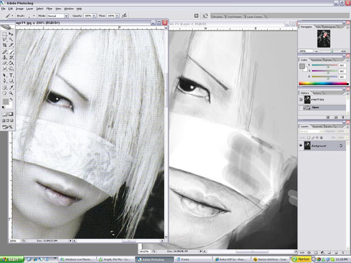This screenshot has height=263, width=351.
Task: Open the Navigator panel options menu
Action: (347, 27)
